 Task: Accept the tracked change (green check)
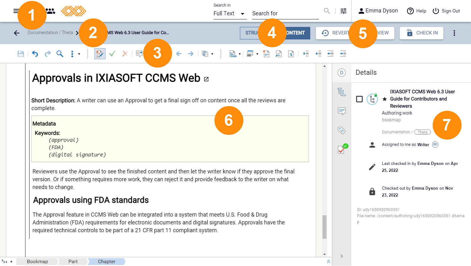click(112, 54)
